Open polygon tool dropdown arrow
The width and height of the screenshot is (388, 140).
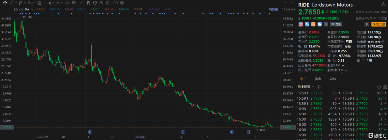(x=25, y=3)
